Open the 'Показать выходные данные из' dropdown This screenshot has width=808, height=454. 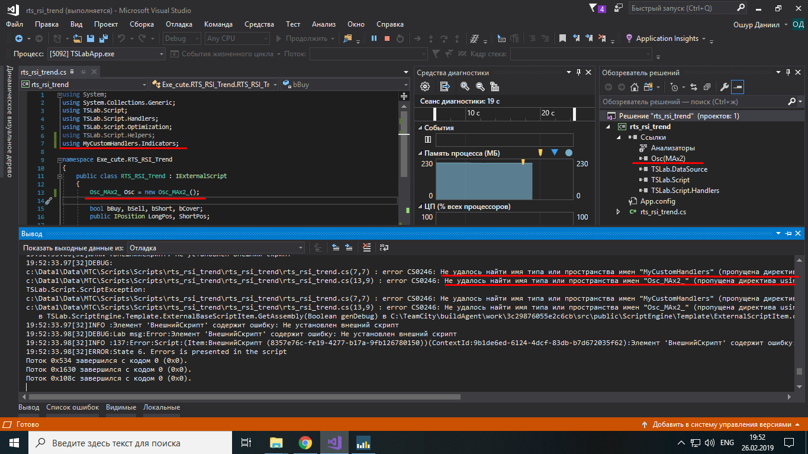pyautogui.click(x=216, y=247)
